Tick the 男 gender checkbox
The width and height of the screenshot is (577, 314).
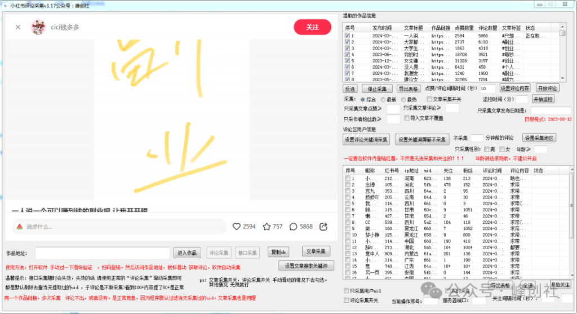[486, 149]
